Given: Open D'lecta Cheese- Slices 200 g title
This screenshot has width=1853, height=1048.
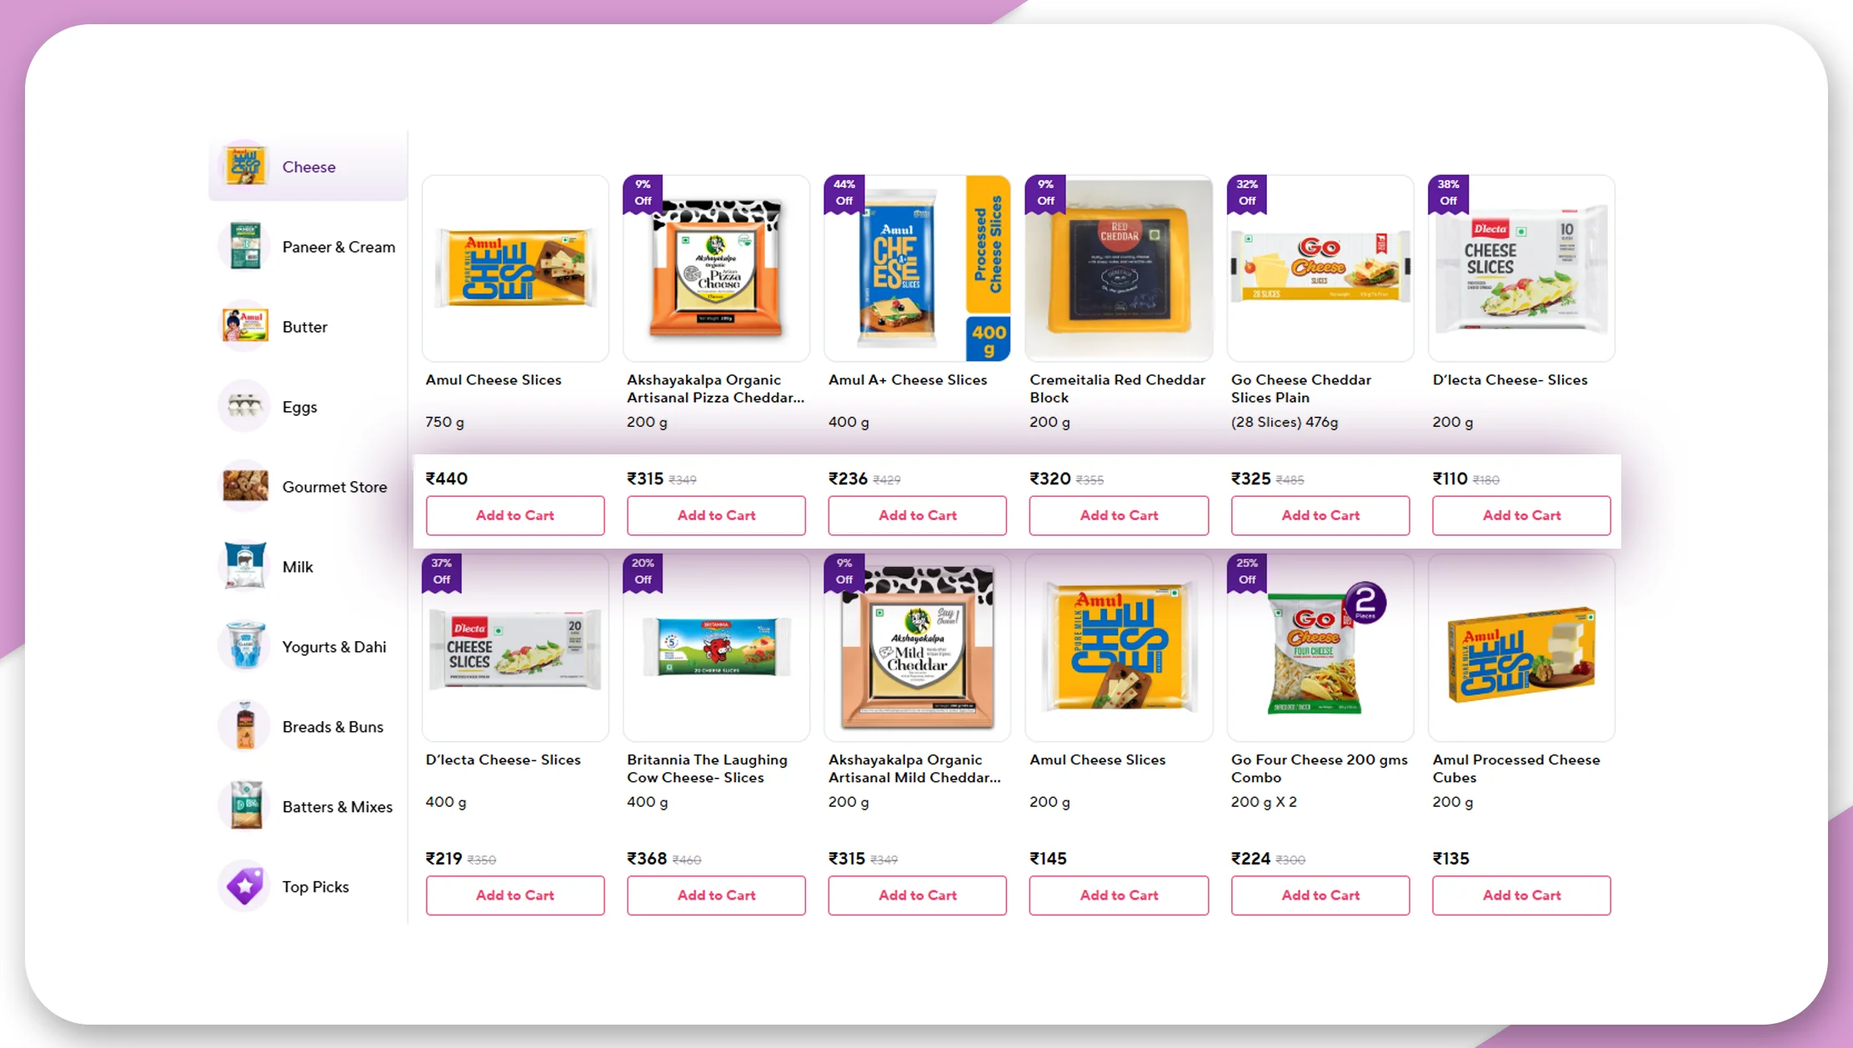Looking at the screenshot, I should [x=1510, y=379].
